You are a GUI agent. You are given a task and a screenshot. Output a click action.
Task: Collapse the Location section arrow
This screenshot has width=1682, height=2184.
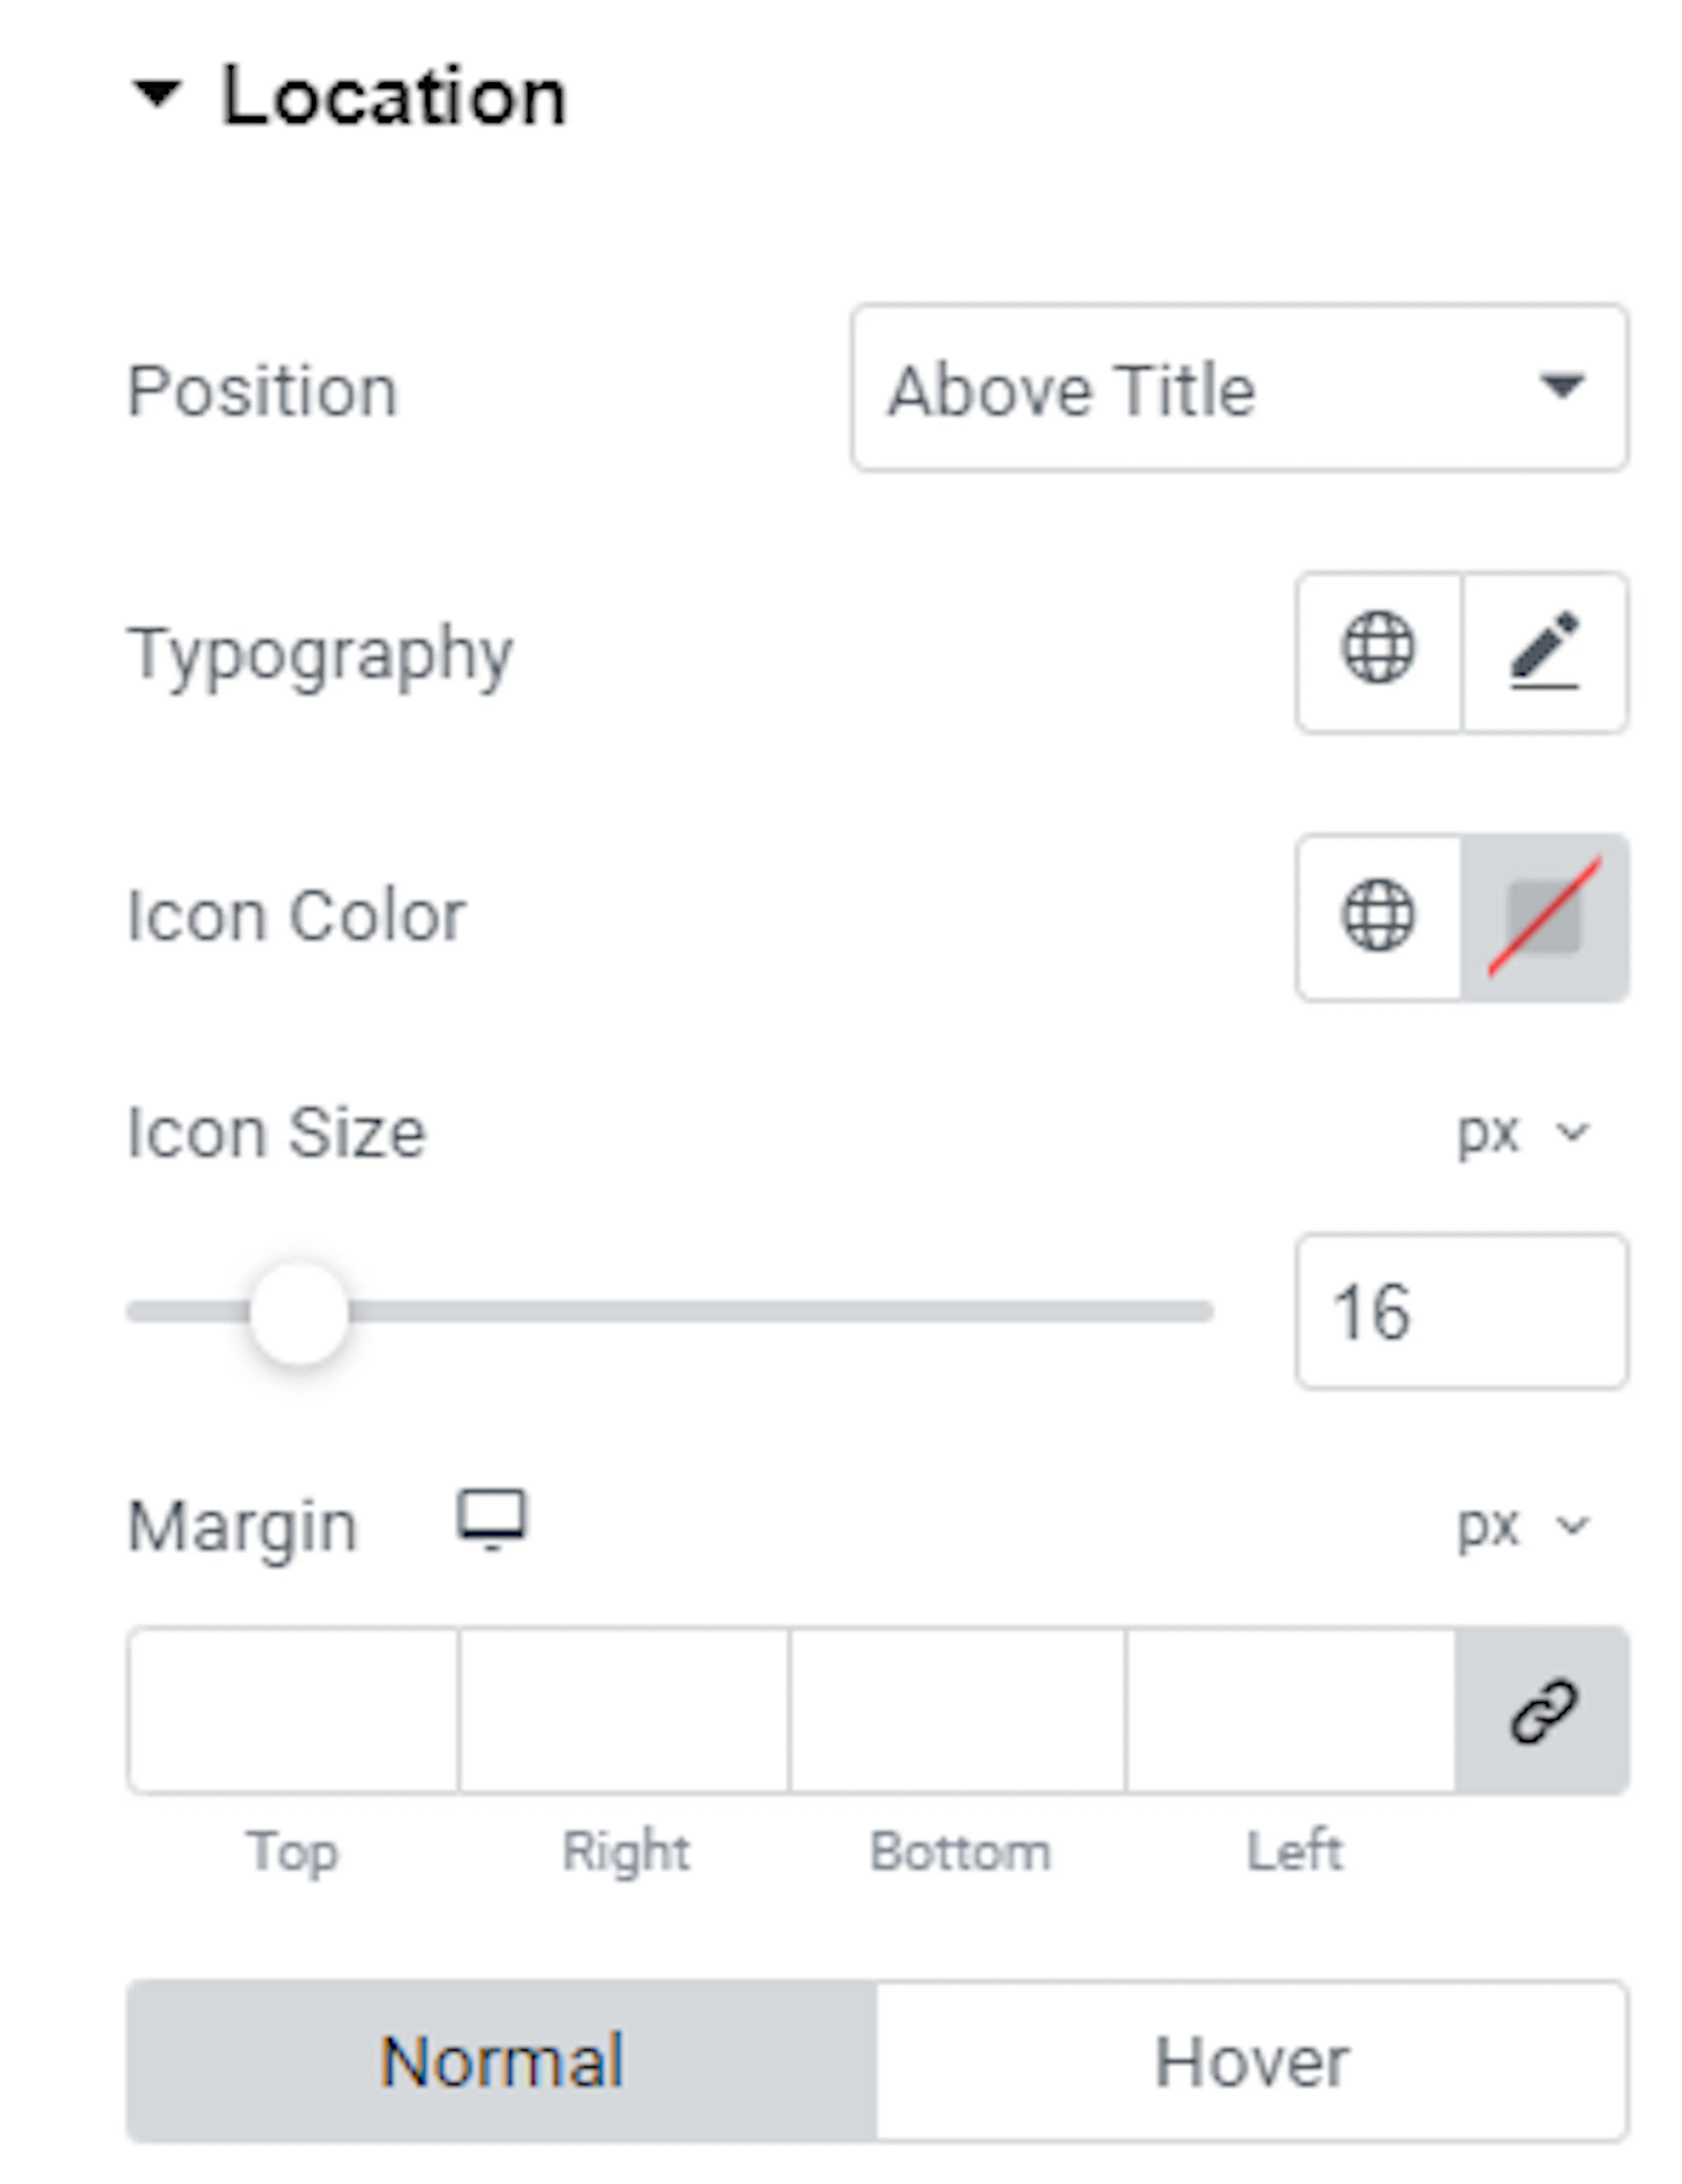click(157, 94)
